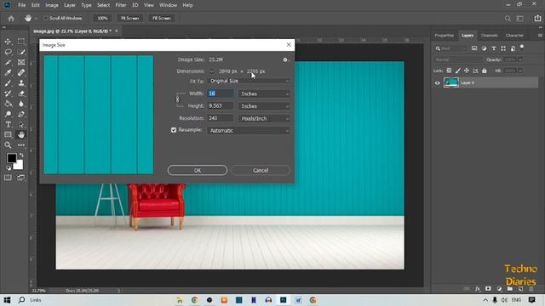The width and height of the screenshot is (545, 306).
Task: Swap foreground and background colors icon
Action: coord(21,155)
